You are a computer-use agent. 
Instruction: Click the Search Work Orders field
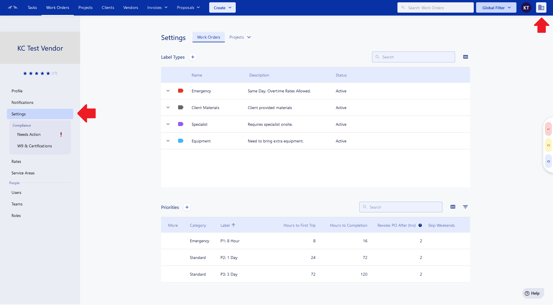point(435,8)
